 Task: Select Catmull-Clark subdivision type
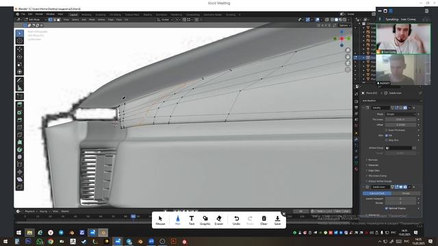click(x=377, y=193)
